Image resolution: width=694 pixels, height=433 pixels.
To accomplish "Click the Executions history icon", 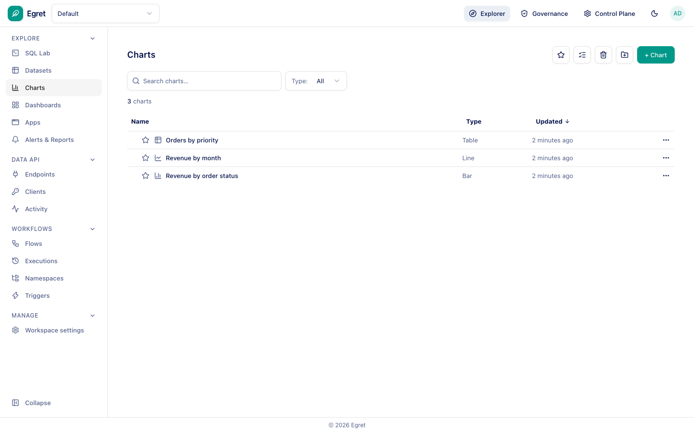I will point(15,261).
